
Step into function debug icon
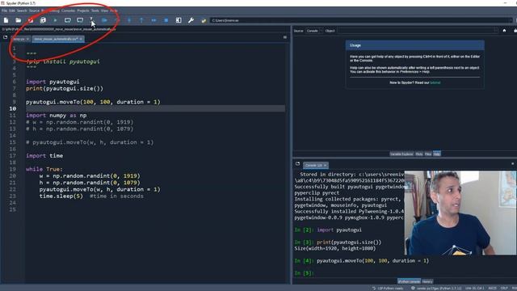129,20
